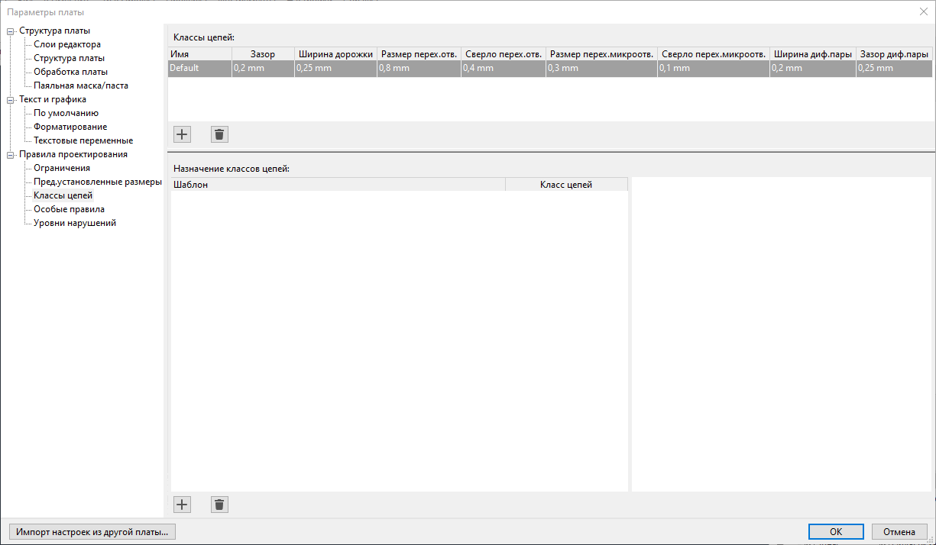Edit Default class Ширина дорожки cell

point(335,68)
